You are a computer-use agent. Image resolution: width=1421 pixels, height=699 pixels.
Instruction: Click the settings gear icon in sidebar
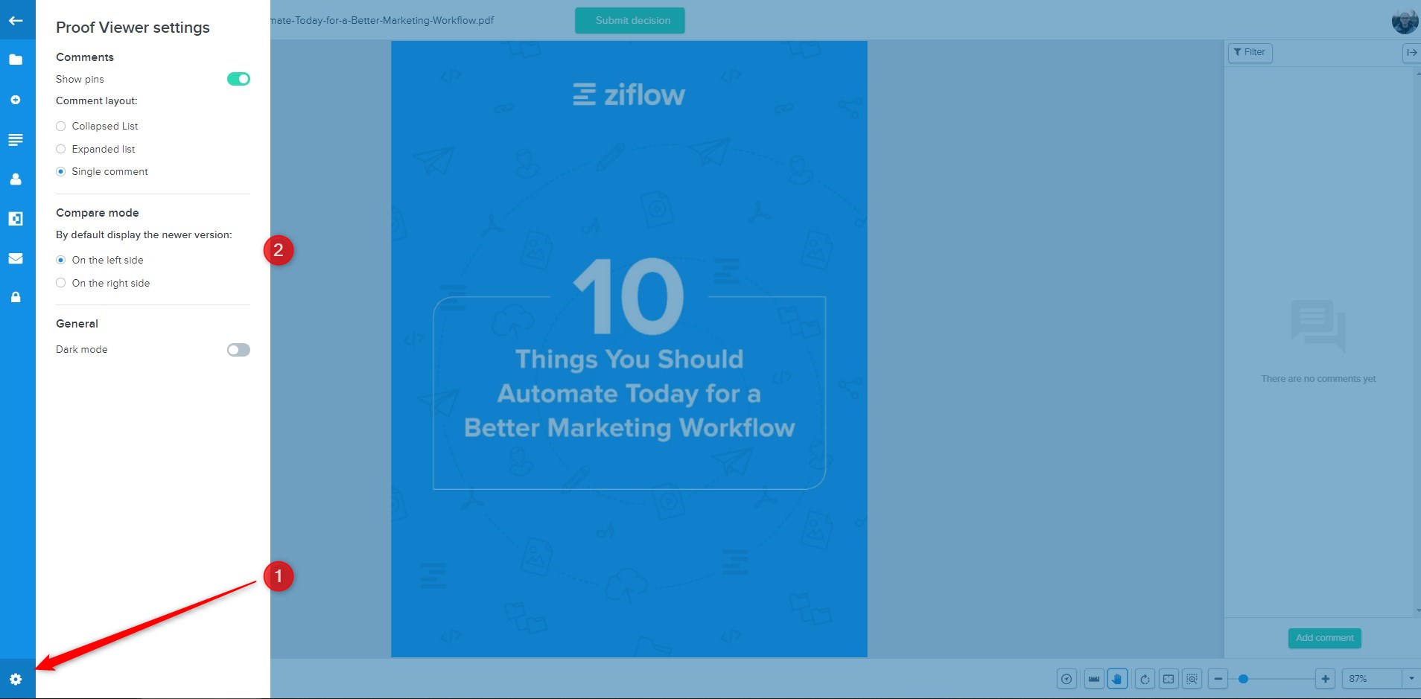point(16,679)
